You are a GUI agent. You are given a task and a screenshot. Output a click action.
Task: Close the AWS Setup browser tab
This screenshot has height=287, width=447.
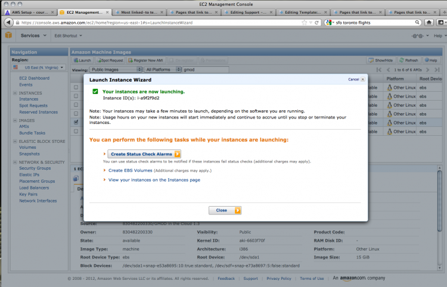(x=52, y=13)
